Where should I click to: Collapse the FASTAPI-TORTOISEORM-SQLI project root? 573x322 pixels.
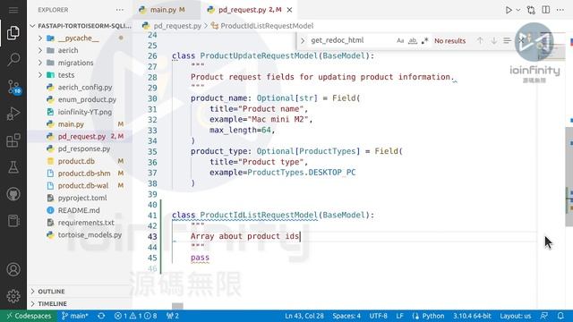(x=81, y=26)
